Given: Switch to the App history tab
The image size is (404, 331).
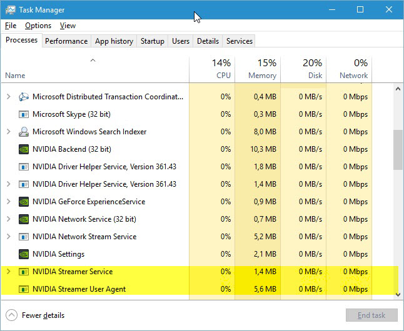Looking at the screenshot, I should coord(114,41).
